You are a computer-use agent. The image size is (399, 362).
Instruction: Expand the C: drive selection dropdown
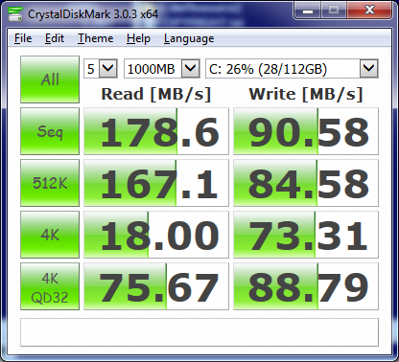click(369, 68)
